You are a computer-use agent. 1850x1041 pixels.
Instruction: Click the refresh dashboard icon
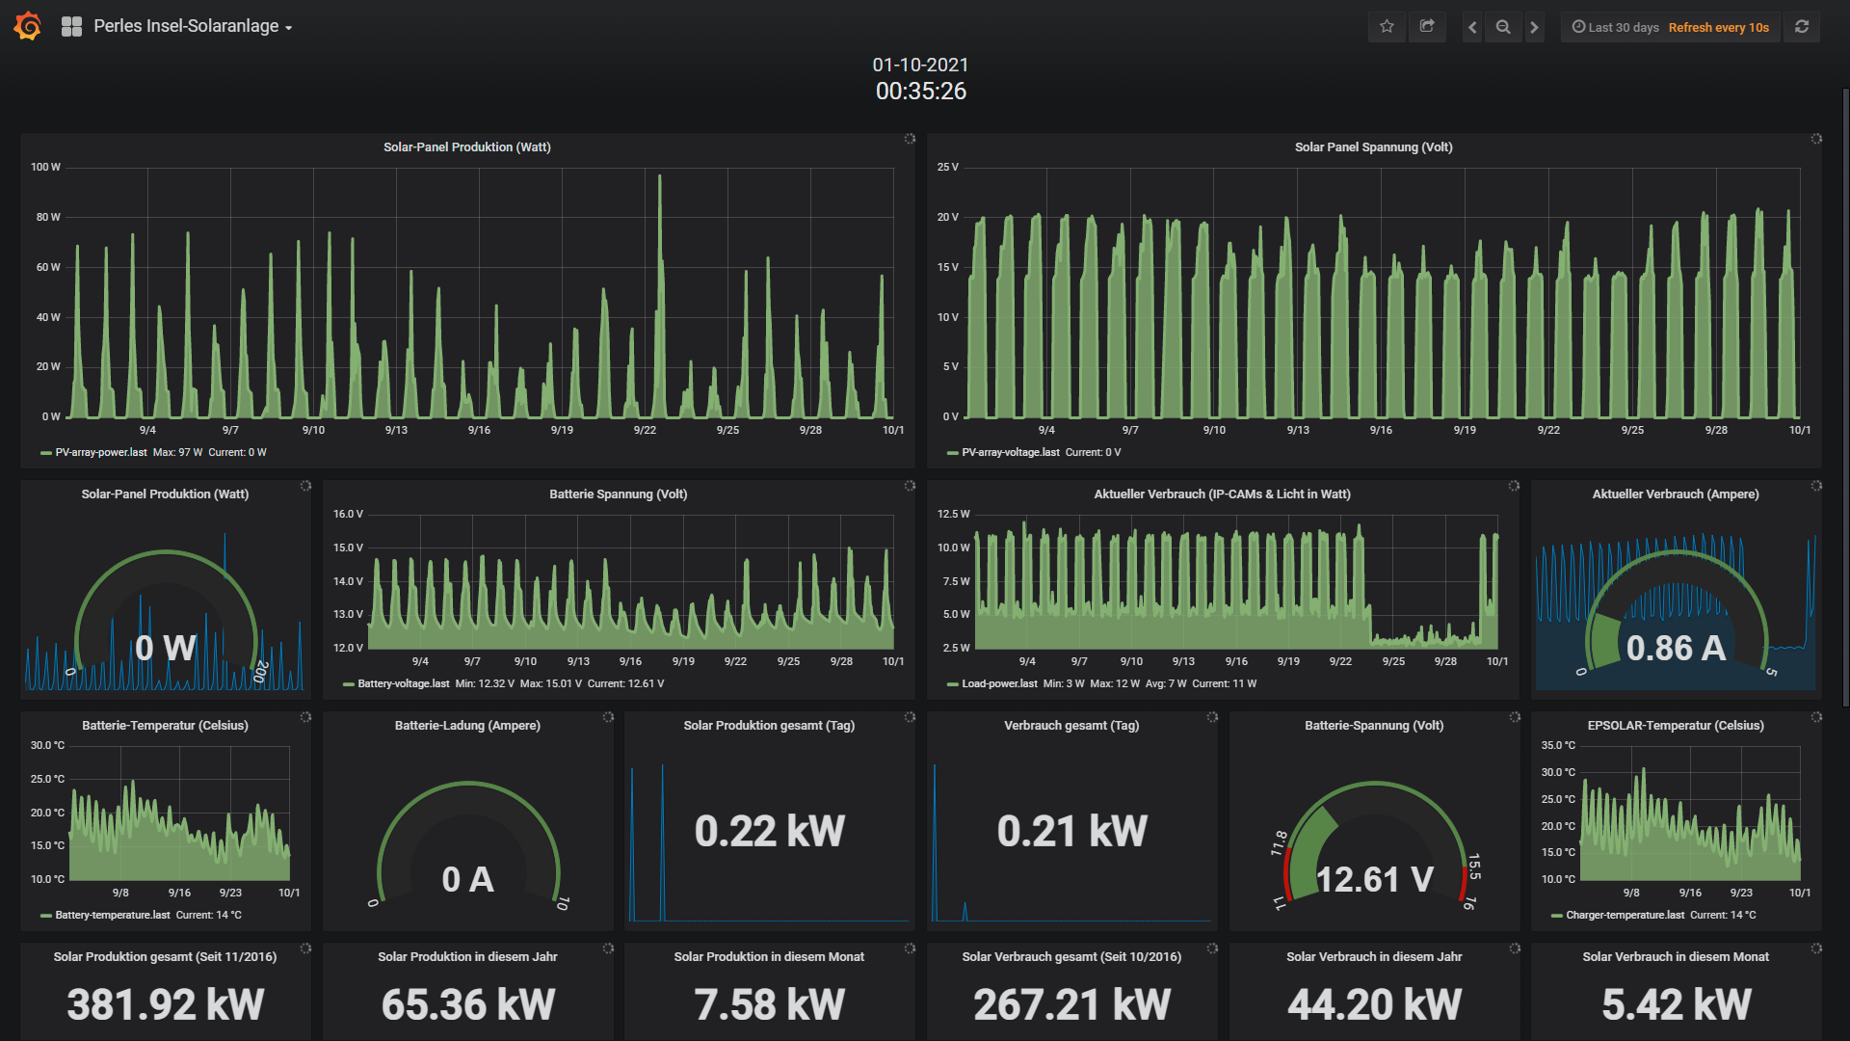(1802, 27)
